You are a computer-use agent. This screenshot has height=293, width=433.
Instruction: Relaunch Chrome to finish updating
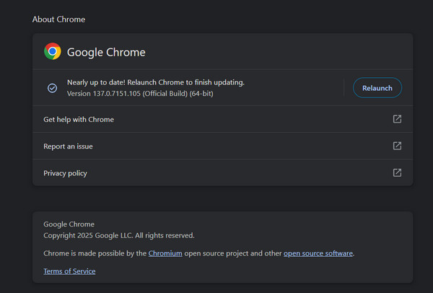tap(377, 88)
